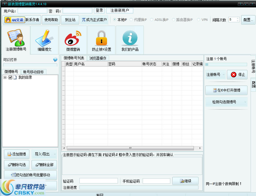Switch to the 微博帐号 tab
The height and width of the screenshot is (196, 256).
tap(11, 72)
